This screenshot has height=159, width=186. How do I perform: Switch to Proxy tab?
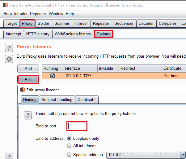click(27, 24)
